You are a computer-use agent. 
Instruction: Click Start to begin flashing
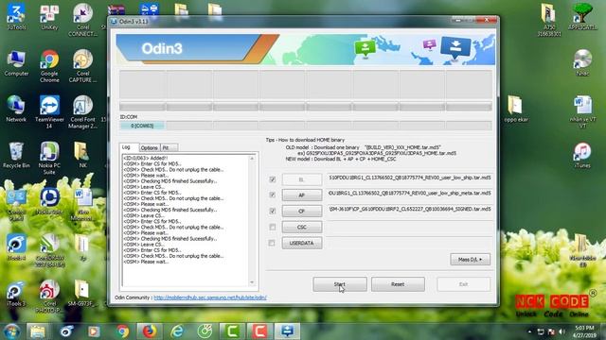click(340, 284)
